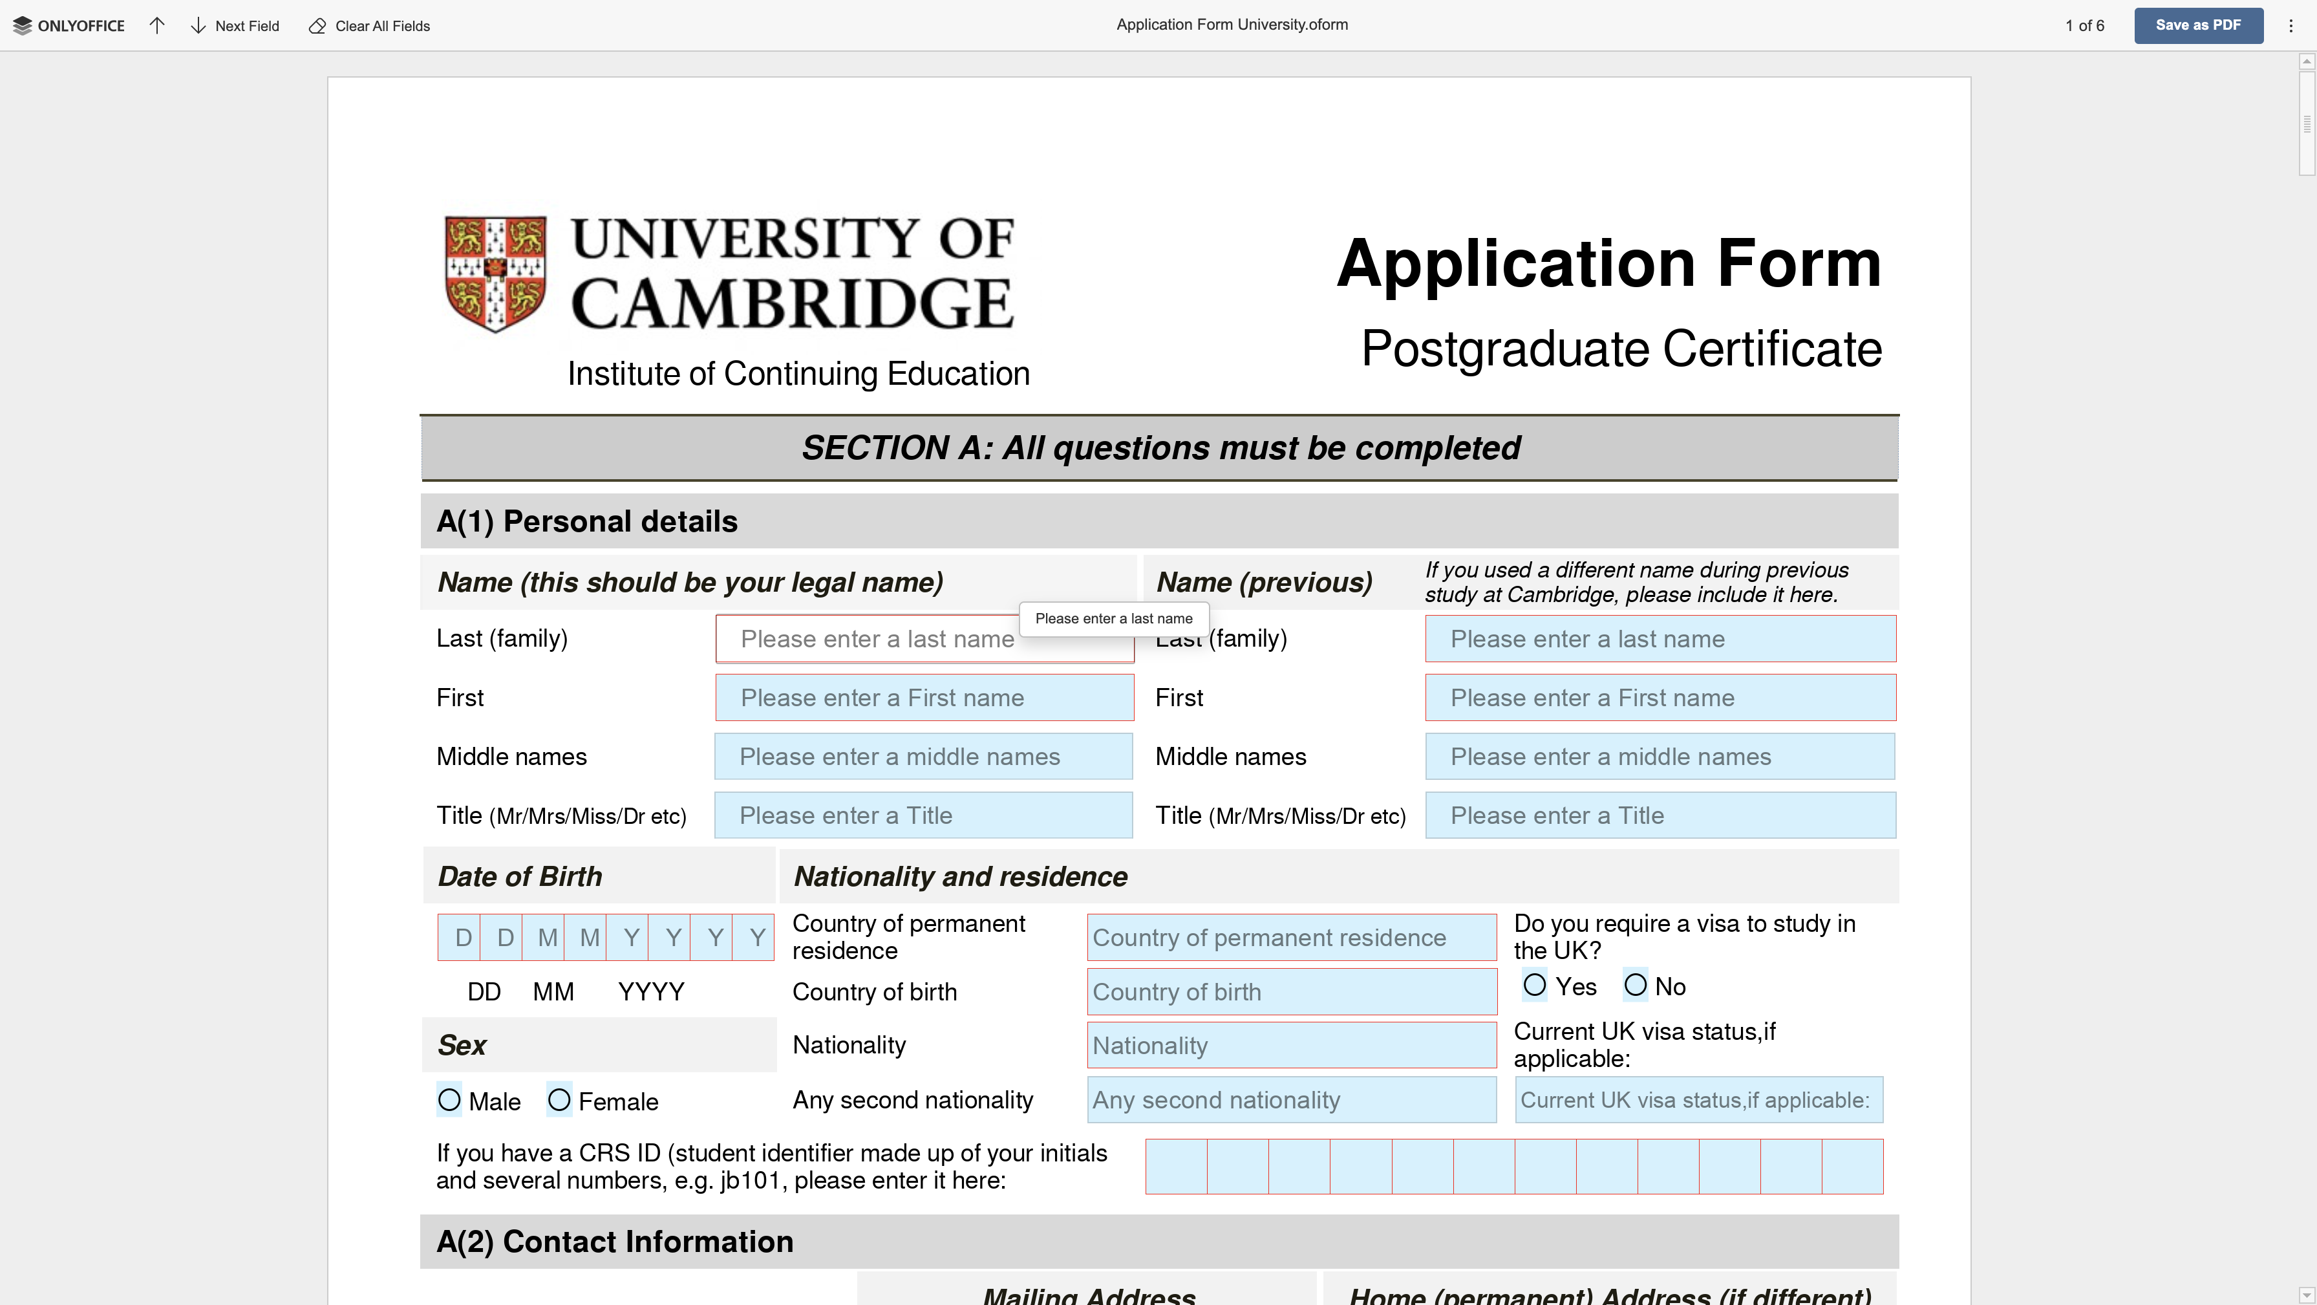Click the 'Application Form' heading
This screenshot has width=2317, height=1305.
1609,263
